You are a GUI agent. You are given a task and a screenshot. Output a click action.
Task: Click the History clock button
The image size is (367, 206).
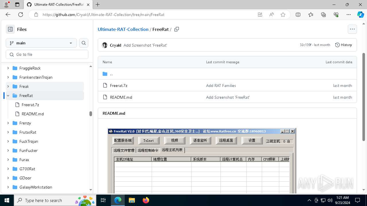pos(343,45)
